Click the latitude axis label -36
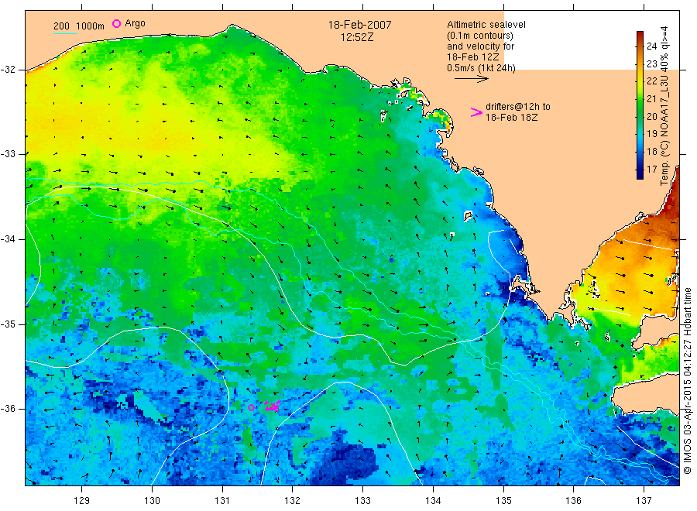 (x=8, y=408)
